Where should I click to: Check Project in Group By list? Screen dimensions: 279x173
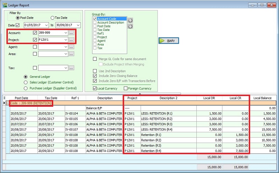[95, 37]
